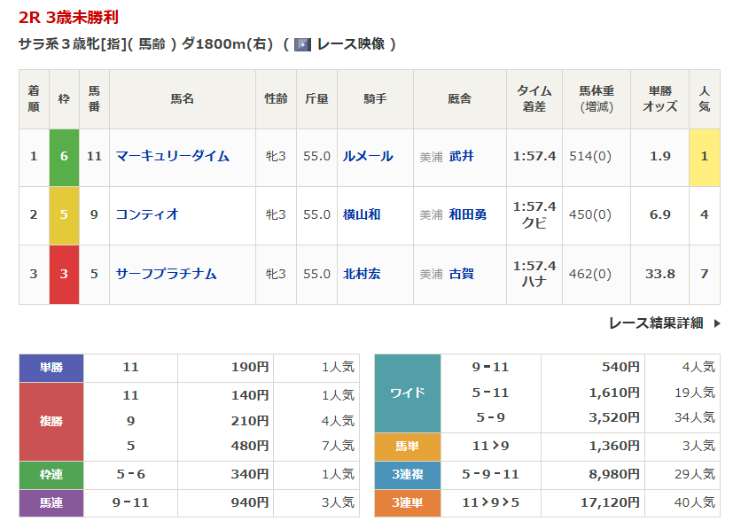Open horse マーキュリーダイム profile
The width and height of the screenshot is (733, 529).
(172, 156)
